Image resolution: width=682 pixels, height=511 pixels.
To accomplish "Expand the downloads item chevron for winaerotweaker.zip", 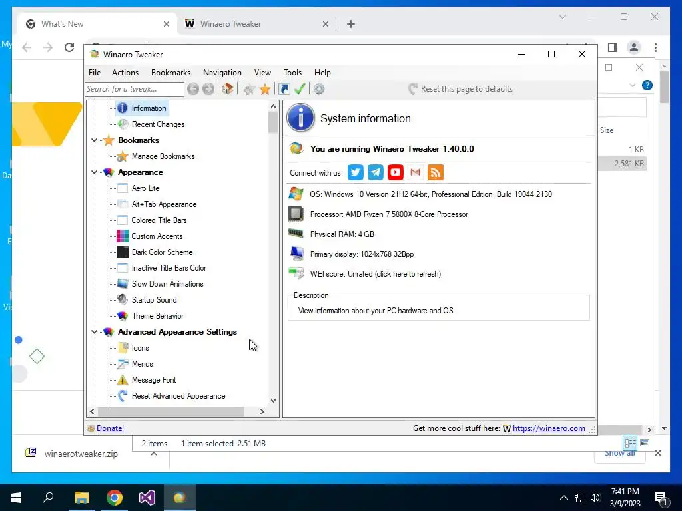I will pyautogui.click(x=154, y=454).
